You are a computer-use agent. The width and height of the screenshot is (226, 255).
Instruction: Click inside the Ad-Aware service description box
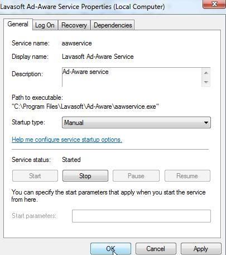[x=132, y=77]
